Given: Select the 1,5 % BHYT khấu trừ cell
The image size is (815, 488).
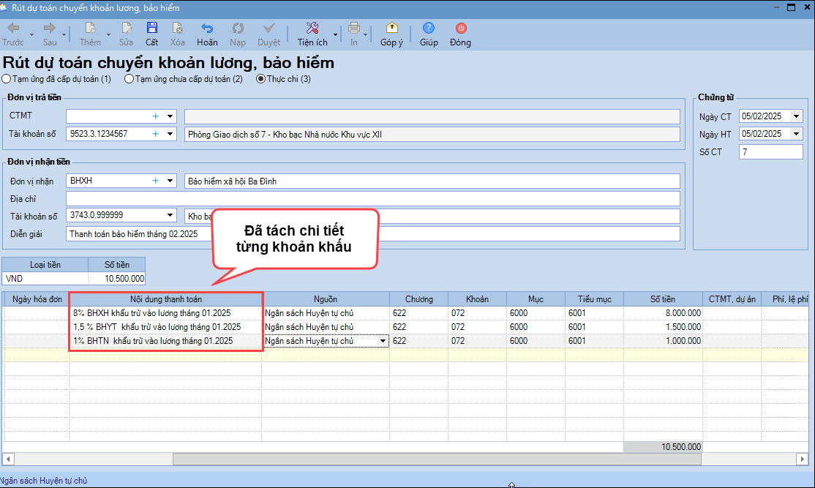Looking at the screenshot, I should click(x=166, y=327).
